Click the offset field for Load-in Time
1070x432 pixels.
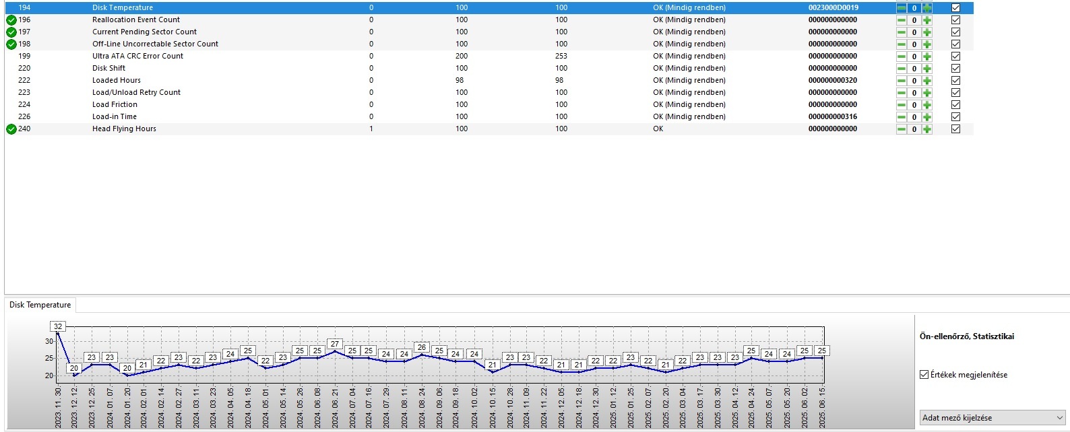click(x=914, y=117)
